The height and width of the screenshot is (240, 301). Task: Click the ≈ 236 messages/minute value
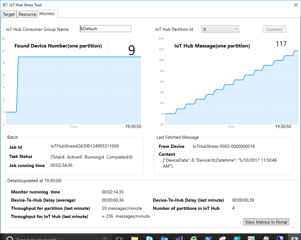pos(126,216)
